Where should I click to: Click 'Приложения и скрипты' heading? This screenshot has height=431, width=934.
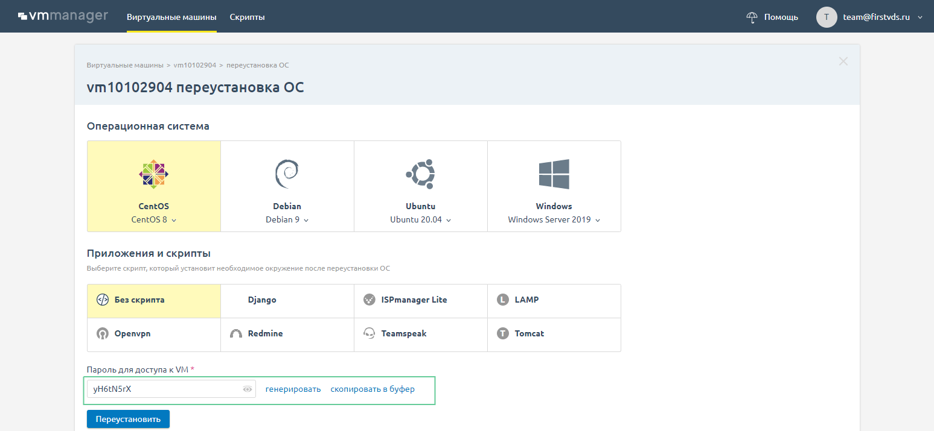tap(149, 253)
